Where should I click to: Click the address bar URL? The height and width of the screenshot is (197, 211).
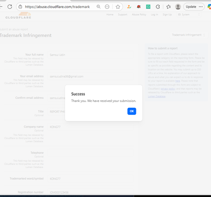(x=57, y=7)
